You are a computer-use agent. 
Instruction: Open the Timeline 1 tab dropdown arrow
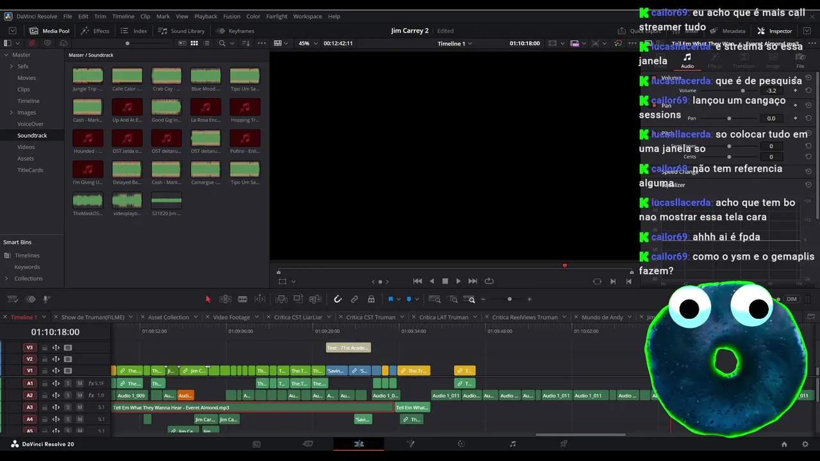[44, 317]
